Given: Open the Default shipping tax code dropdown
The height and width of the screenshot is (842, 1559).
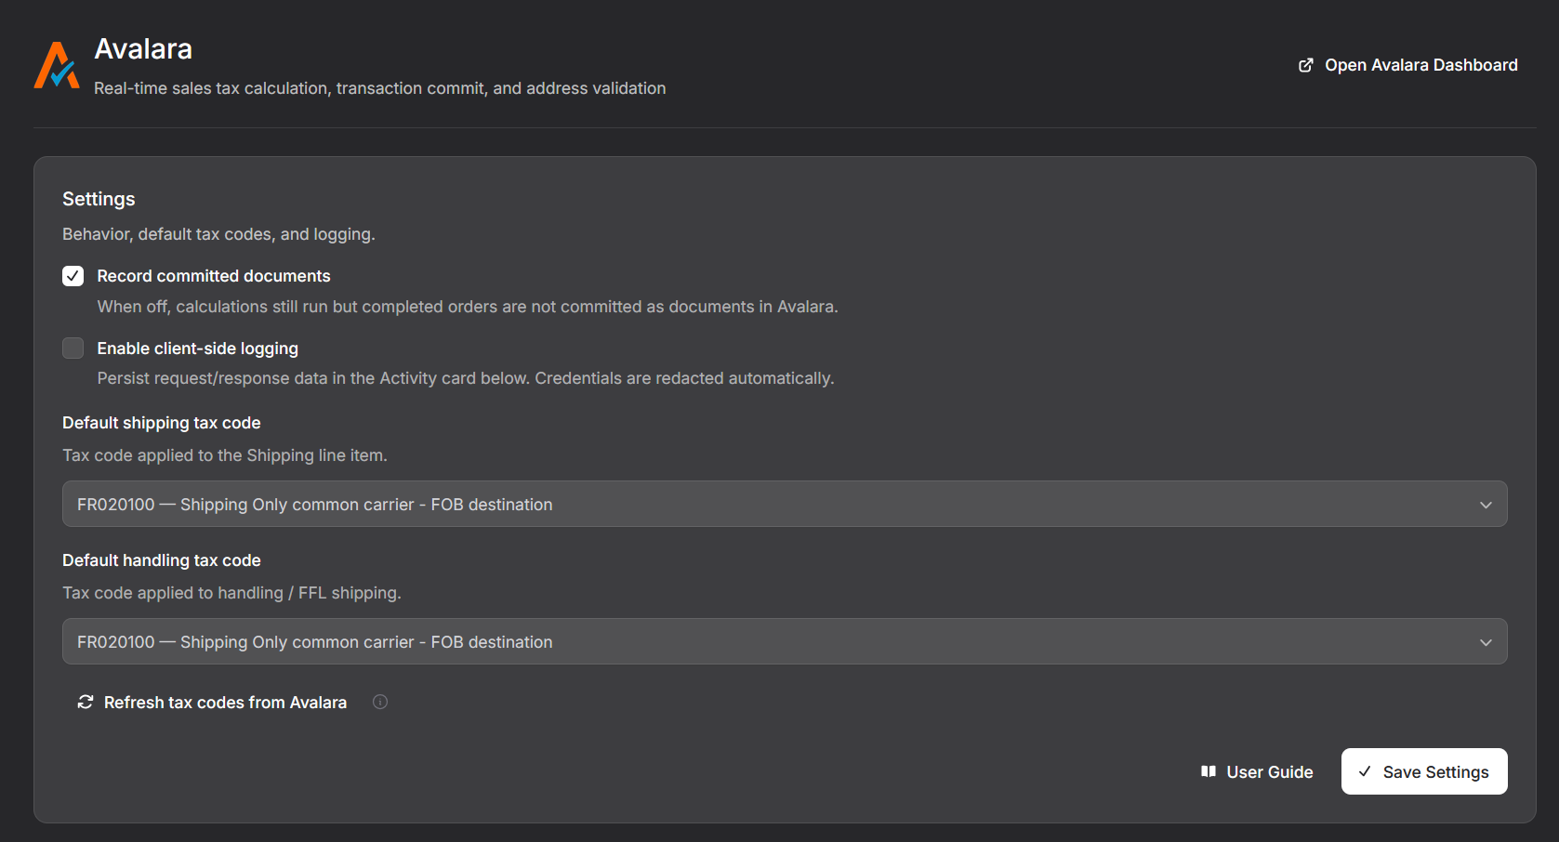Looking at the screenshot, I should (785, 504).
